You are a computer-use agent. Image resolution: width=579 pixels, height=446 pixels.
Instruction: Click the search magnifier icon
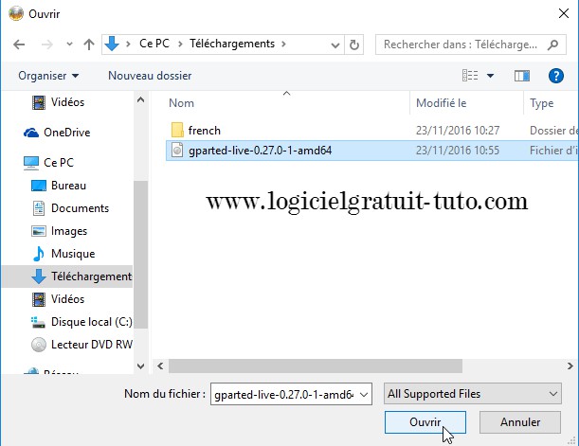click(552, 45)
